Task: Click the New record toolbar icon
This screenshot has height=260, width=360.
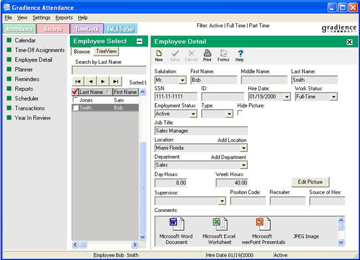Action: (x=159, y=55)
